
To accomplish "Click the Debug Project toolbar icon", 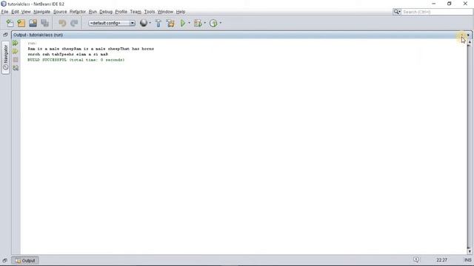I will pos(198,23).
